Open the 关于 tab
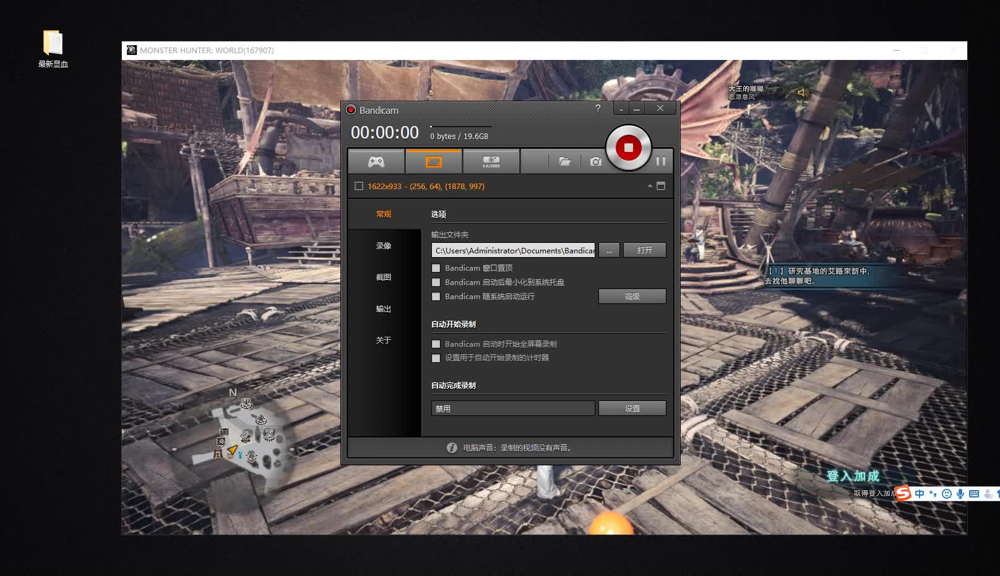 click(x=384, y=340)
